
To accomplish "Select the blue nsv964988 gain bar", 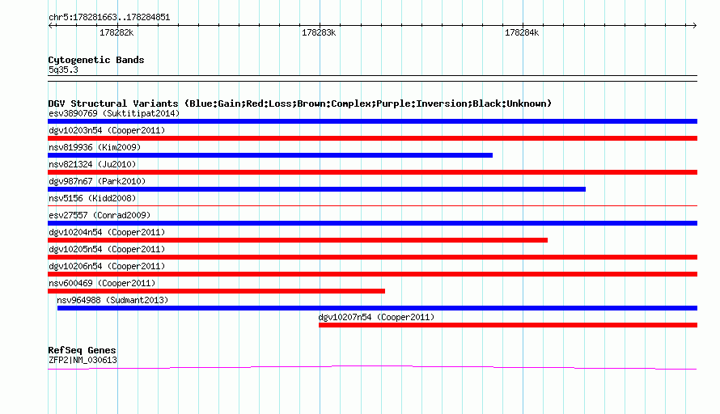I will pos(377,308).
